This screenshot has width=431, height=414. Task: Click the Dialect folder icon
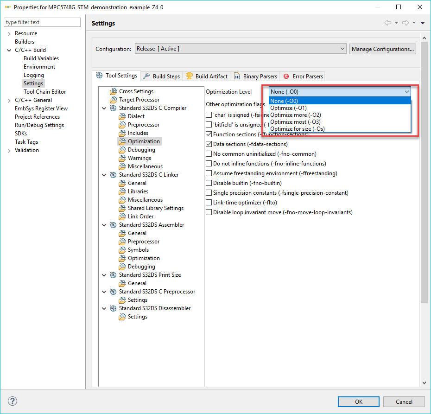pos(122,116)
